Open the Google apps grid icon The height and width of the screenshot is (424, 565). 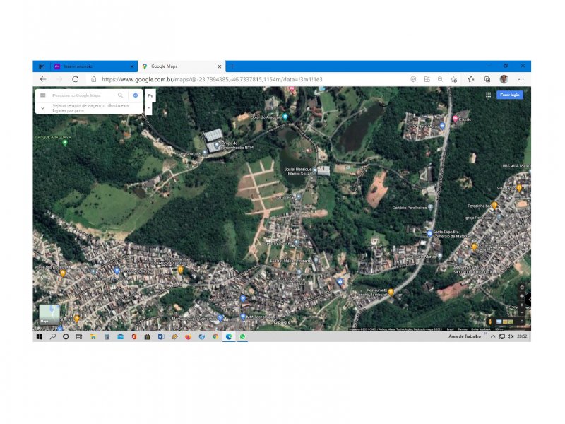(x=488, y=95)
